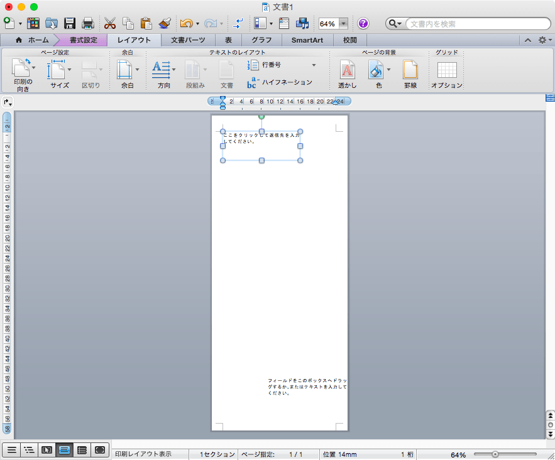Click inside the 文書内を検索 search field

pos(478,24)
